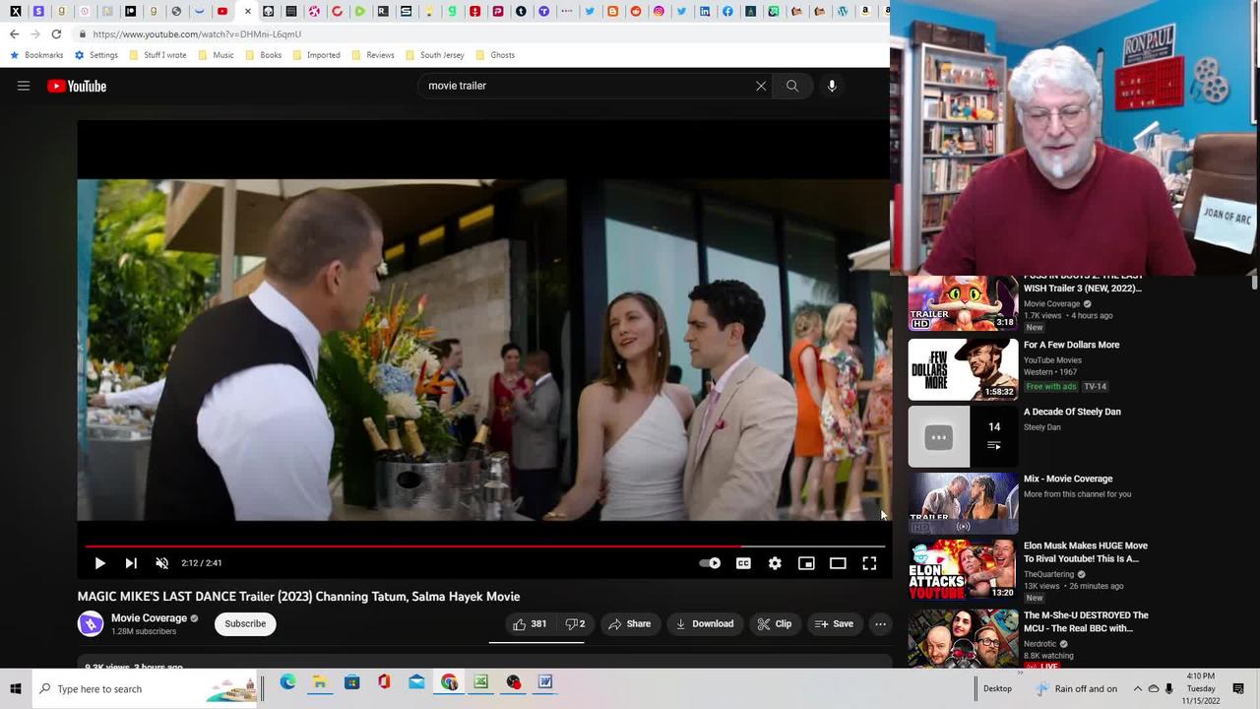The image size is (1260, 709).
Task: Unmute the video speaker icon
Action: (x=162, y=563)
